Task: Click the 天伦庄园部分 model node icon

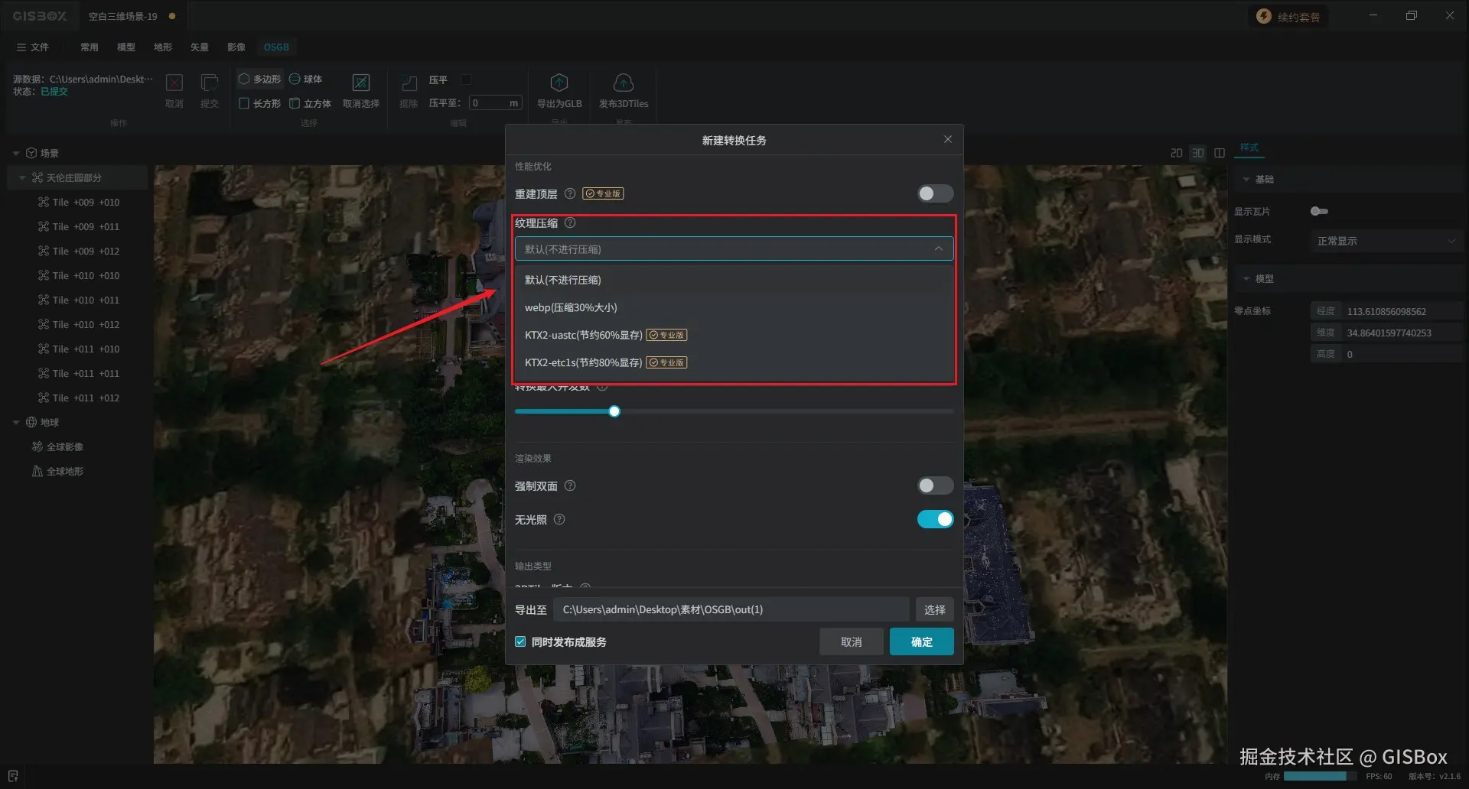Action: (37, 177)
